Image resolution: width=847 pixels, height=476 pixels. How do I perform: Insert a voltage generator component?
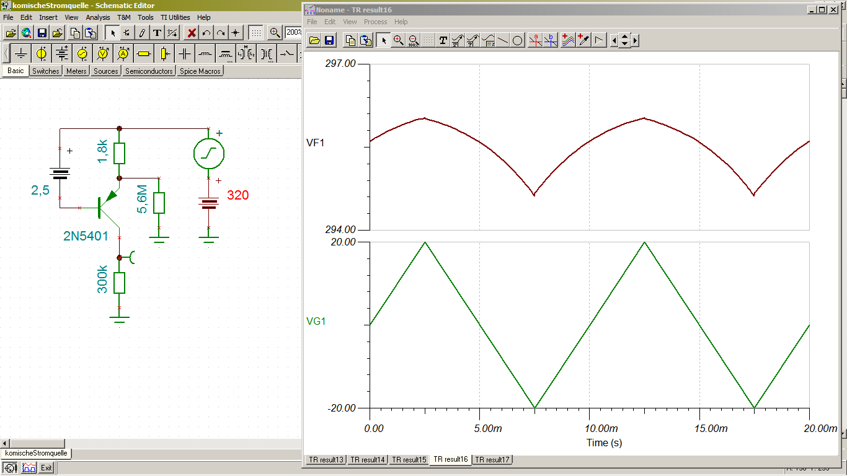click(82, 54)
